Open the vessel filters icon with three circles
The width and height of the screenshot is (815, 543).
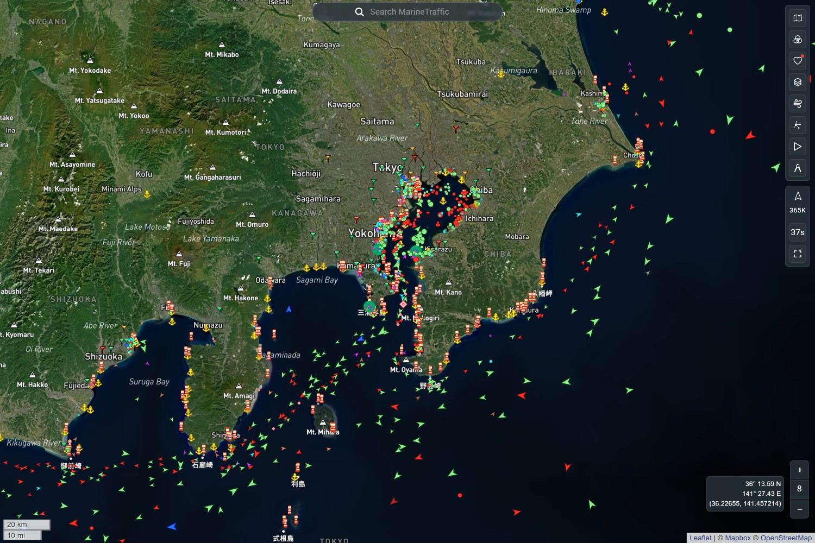(x=798, y=40)
